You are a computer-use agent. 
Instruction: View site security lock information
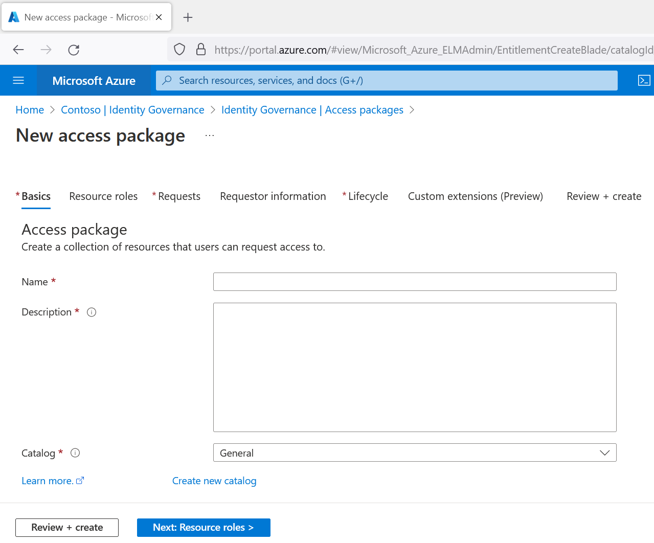tap(201, 50)
